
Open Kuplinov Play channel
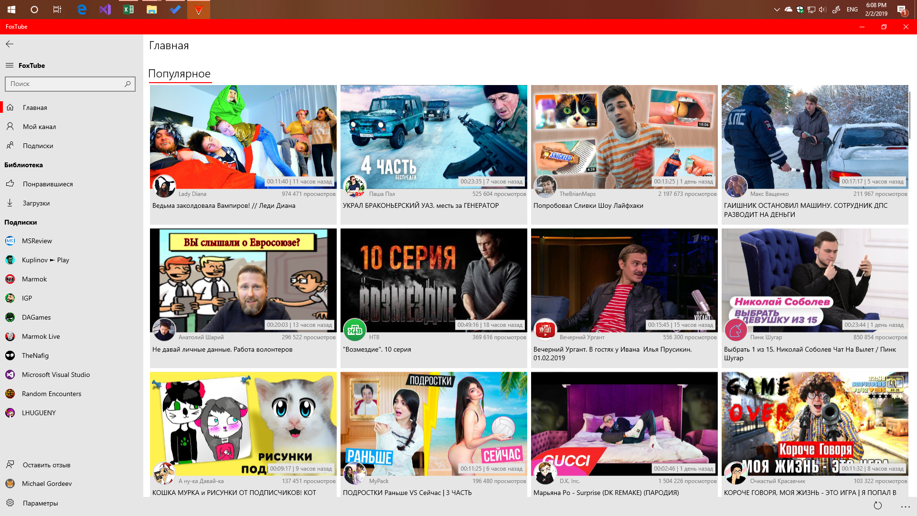click(x=45, y=260)
